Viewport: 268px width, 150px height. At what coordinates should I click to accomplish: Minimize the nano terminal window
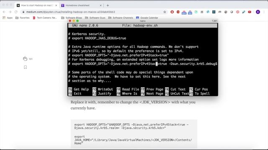(74, 21)
